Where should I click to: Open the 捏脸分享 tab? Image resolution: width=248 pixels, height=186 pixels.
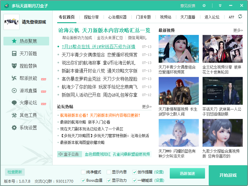click(x=91, y=17)
